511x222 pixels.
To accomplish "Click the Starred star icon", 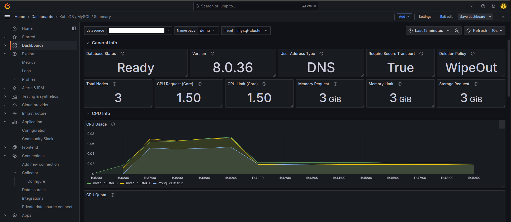I will (x=15, y=37).
